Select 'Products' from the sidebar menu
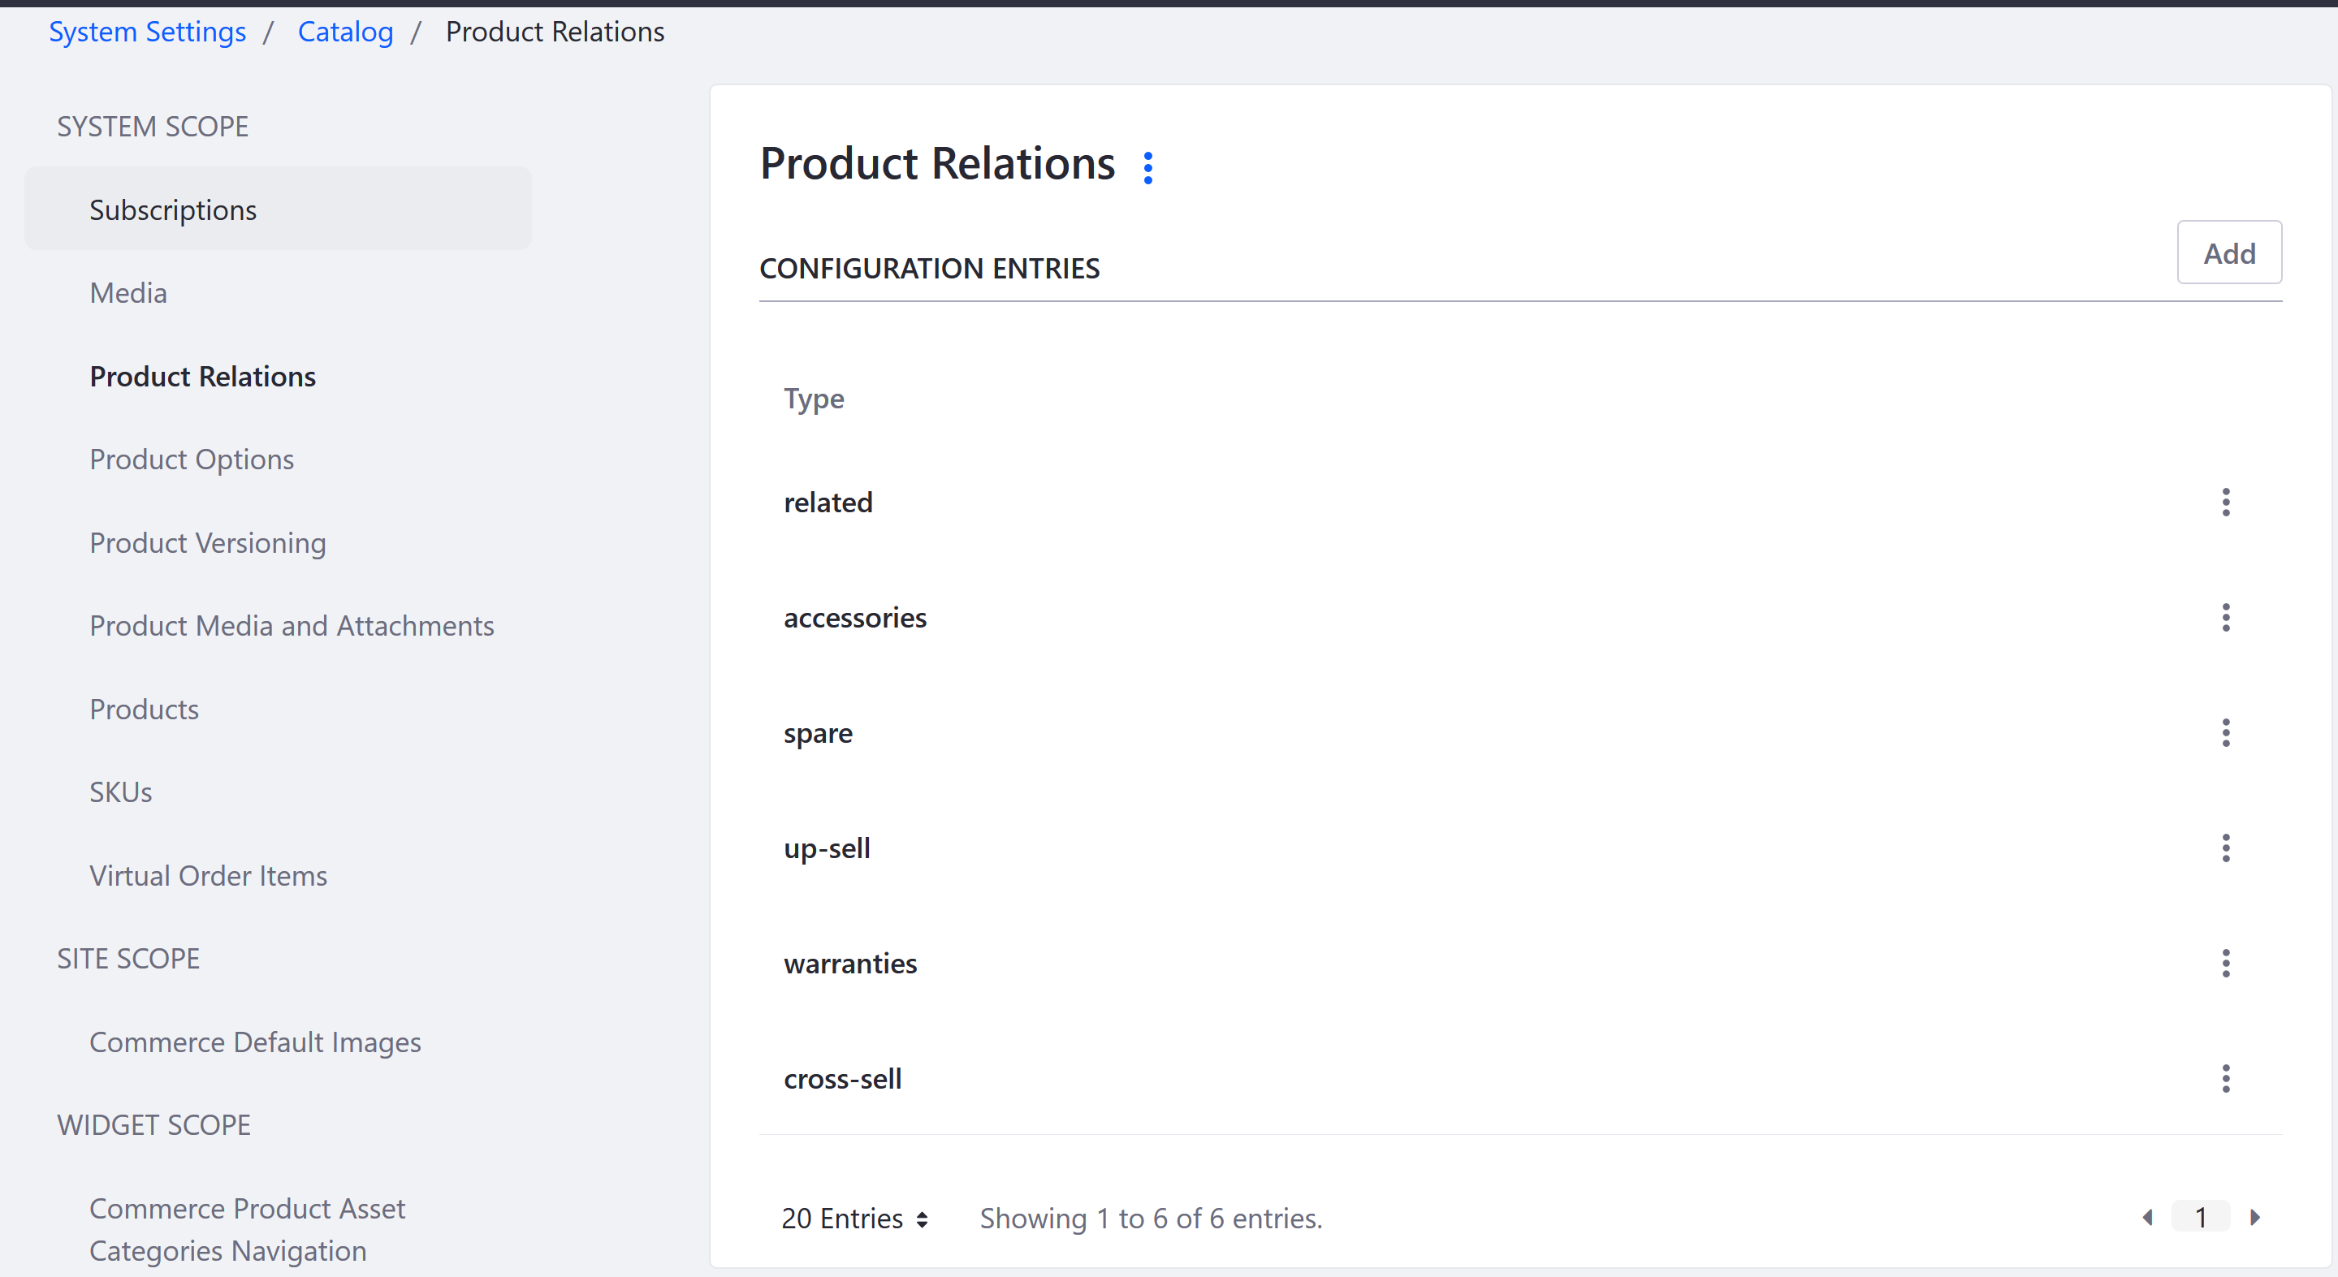 pos(145,708)
